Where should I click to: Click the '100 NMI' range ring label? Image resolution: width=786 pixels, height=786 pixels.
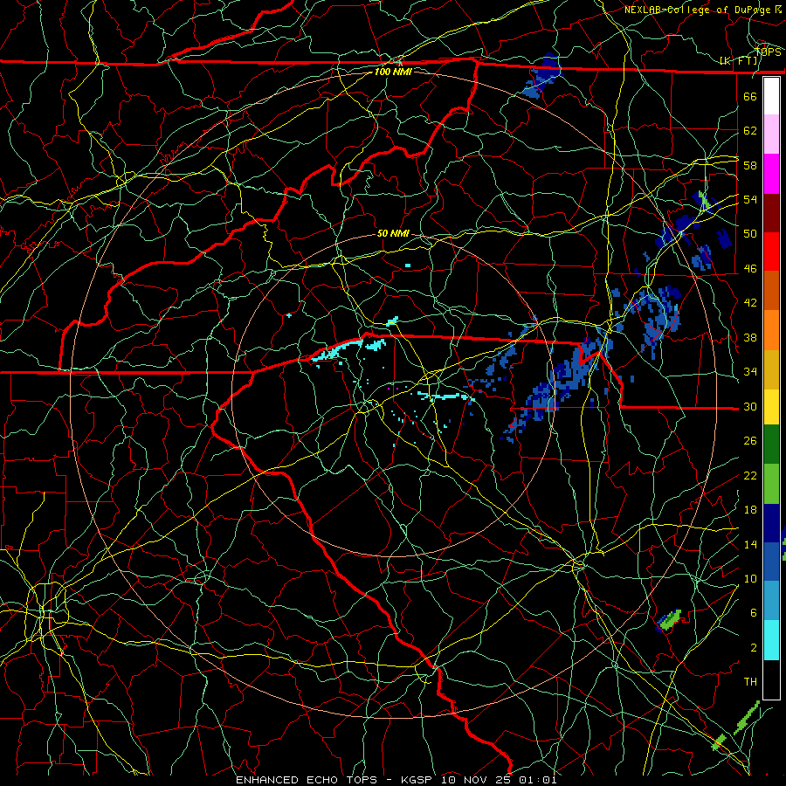(393, 72)
